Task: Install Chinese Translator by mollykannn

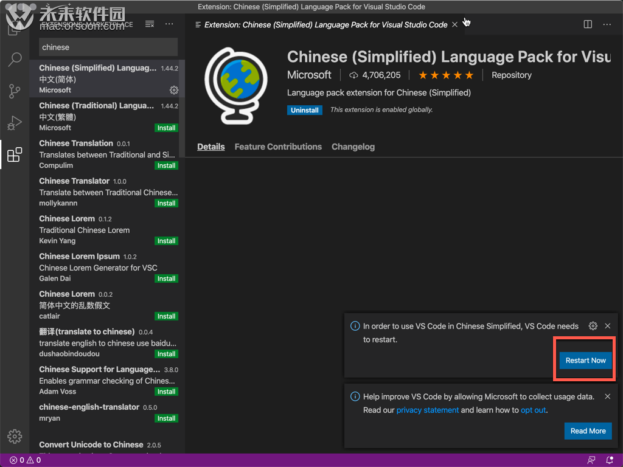Action: point(166,203)
